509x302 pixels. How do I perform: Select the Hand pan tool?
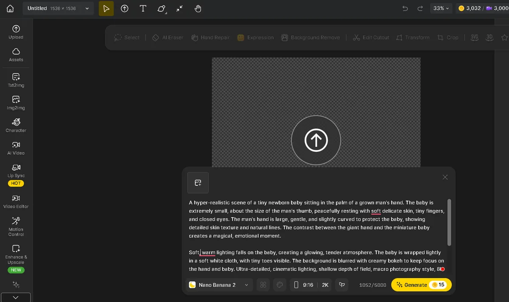point(198,8)
